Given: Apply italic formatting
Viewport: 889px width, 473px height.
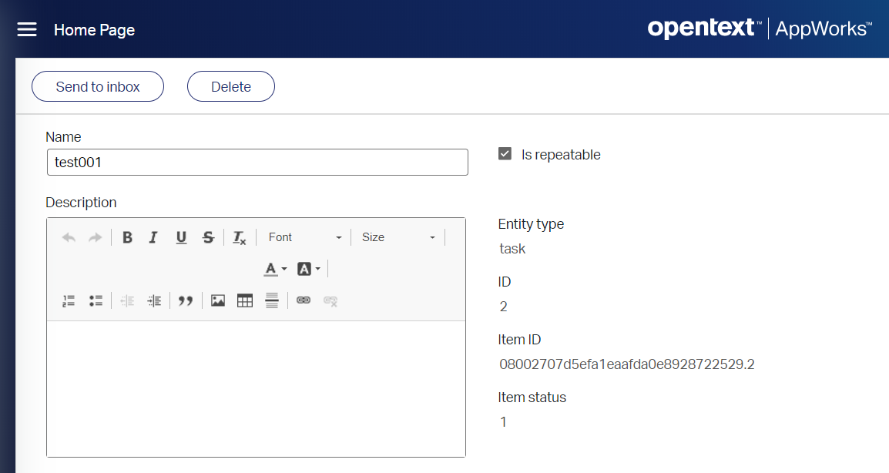Looking at the screenshot, I should 153,237.
